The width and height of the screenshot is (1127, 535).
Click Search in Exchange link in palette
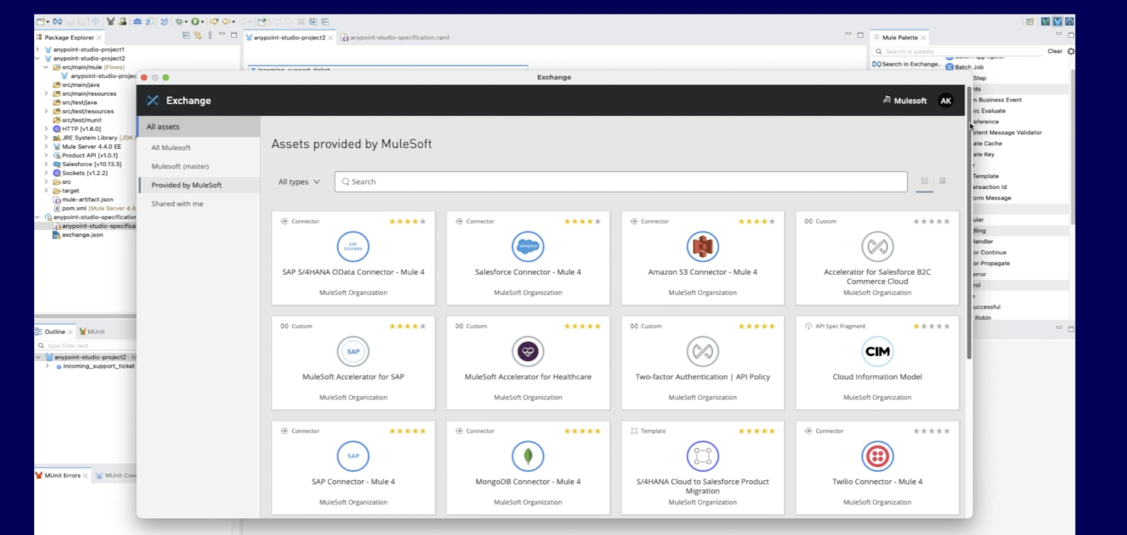coord(907,64)
